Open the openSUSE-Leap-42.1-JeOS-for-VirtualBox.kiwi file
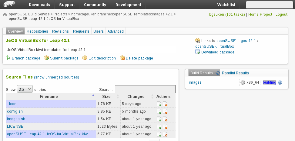Viewport: 295px width, 141px height. tap(48, 134)
